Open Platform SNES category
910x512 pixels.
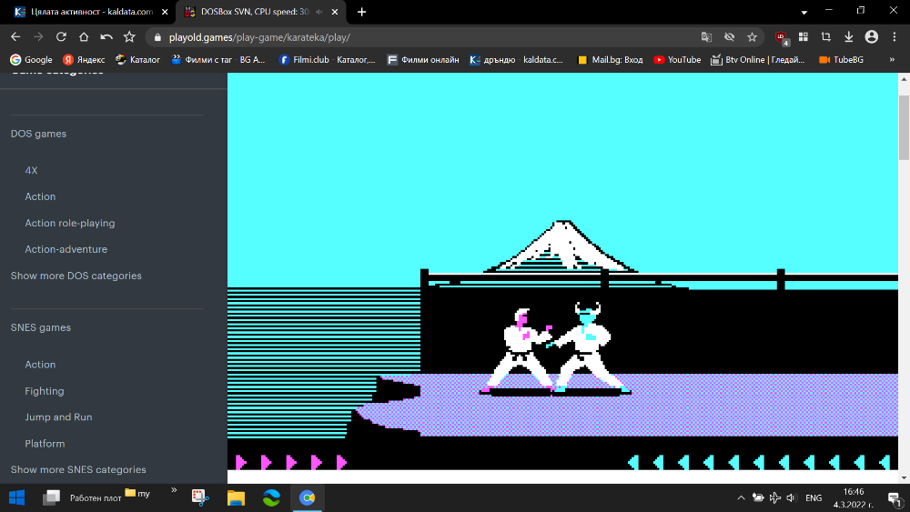tap(45, 444)
